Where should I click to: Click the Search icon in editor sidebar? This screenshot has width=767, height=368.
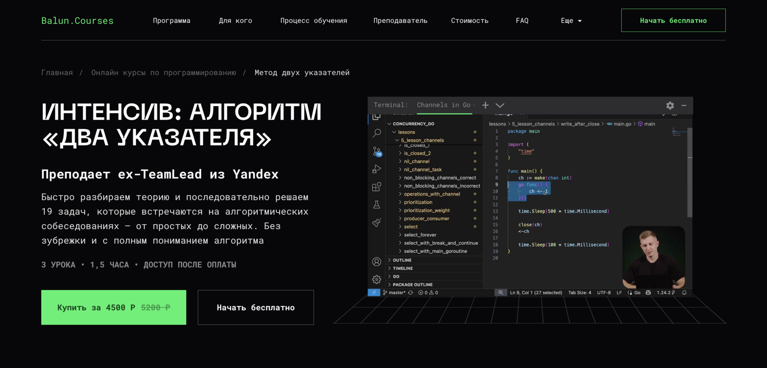tap(377, 133)
